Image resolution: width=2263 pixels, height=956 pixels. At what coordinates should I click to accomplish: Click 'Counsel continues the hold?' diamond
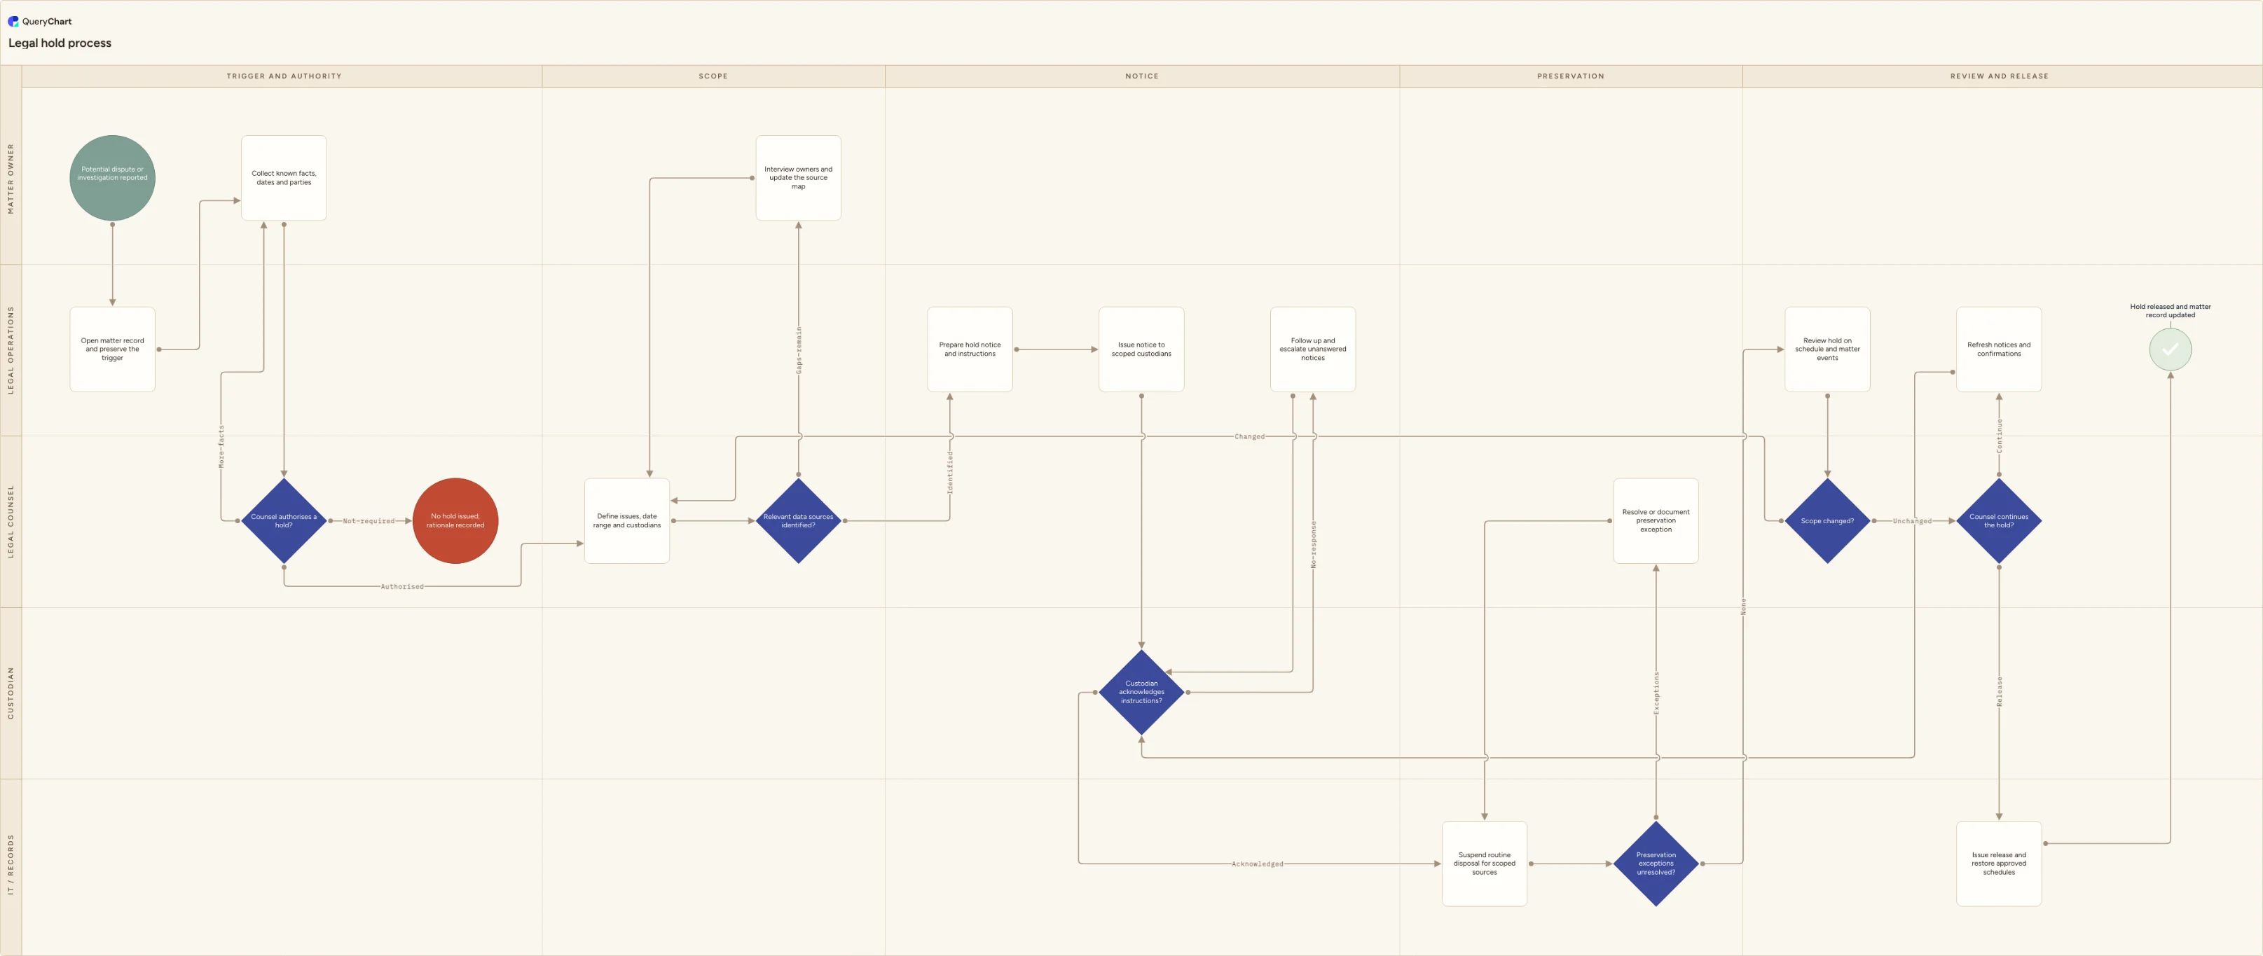[1999, 520]
